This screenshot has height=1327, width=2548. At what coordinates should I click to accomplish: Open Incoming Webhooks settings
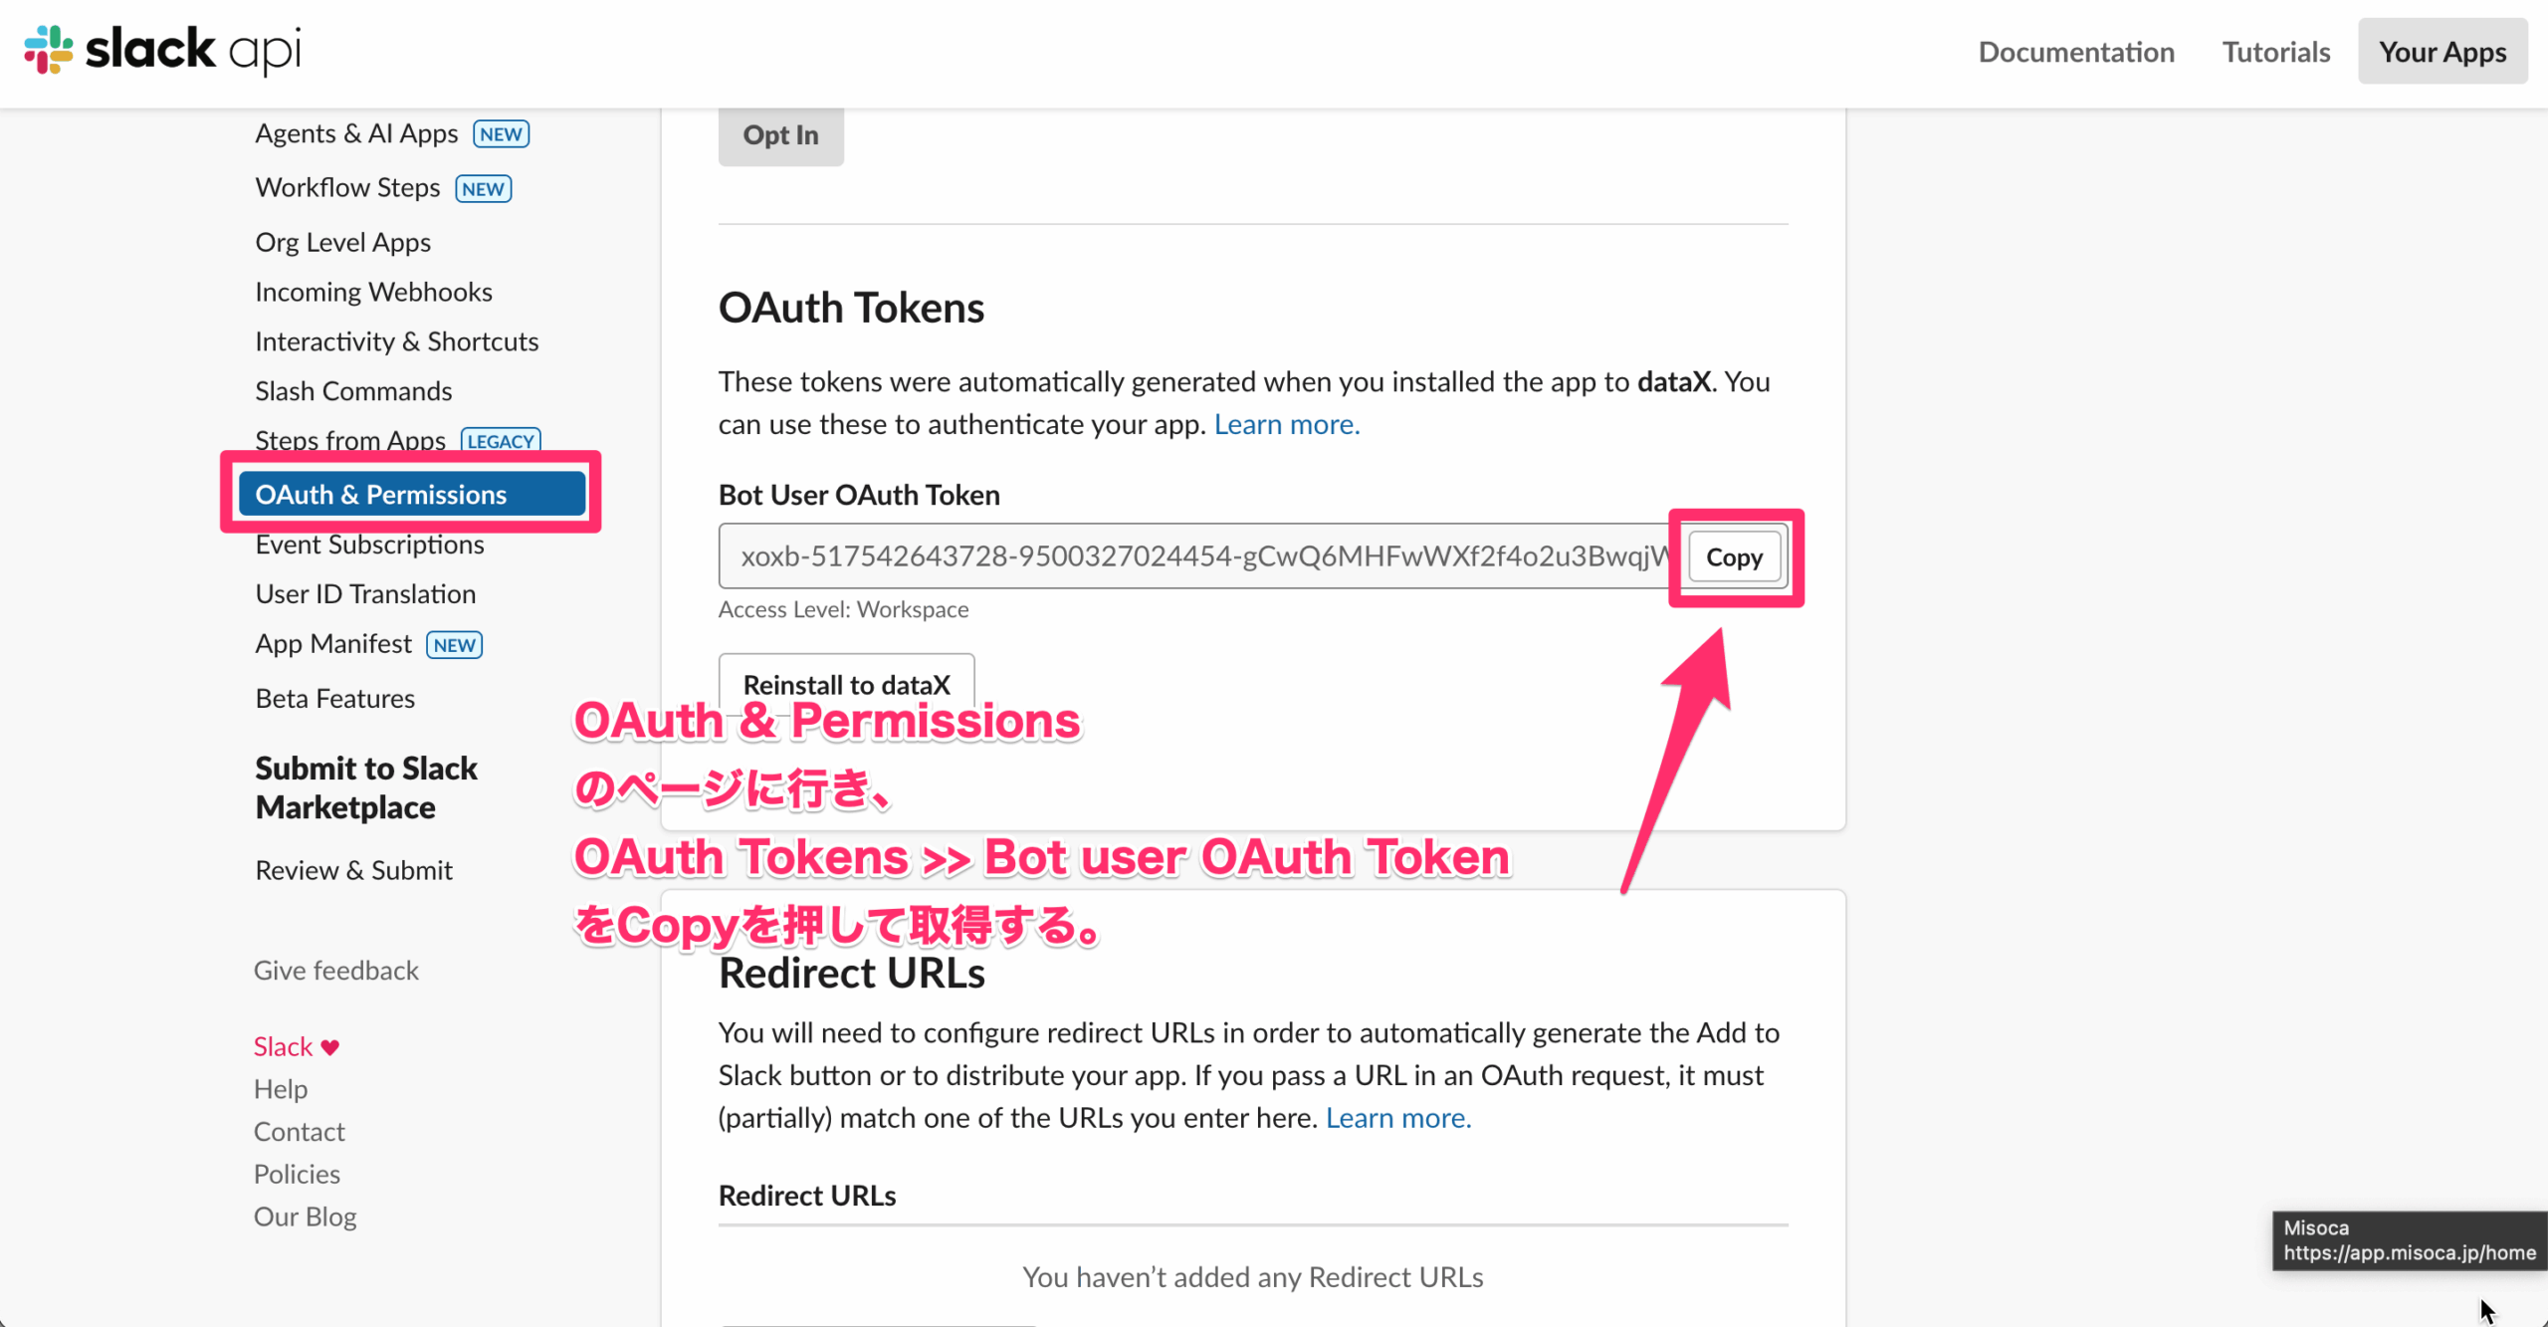[373, 292]
